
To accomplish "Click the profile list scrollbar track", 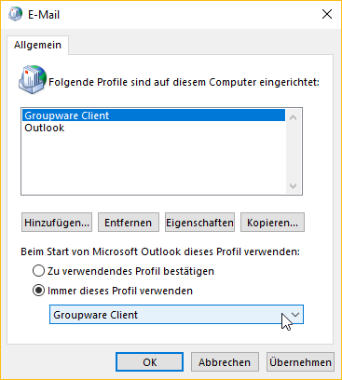I will [x=293, y=152].
